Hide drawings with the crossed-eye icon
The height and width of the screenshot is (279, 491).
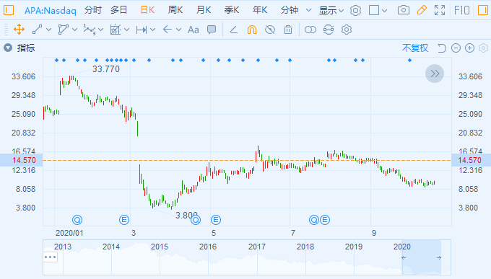pyautogui.click(x=270, y=30)
